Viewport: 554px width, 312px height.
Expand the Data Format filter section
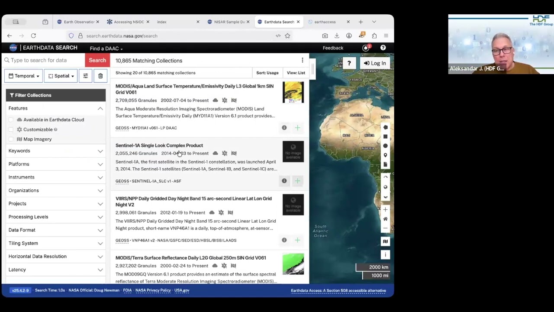56,230
